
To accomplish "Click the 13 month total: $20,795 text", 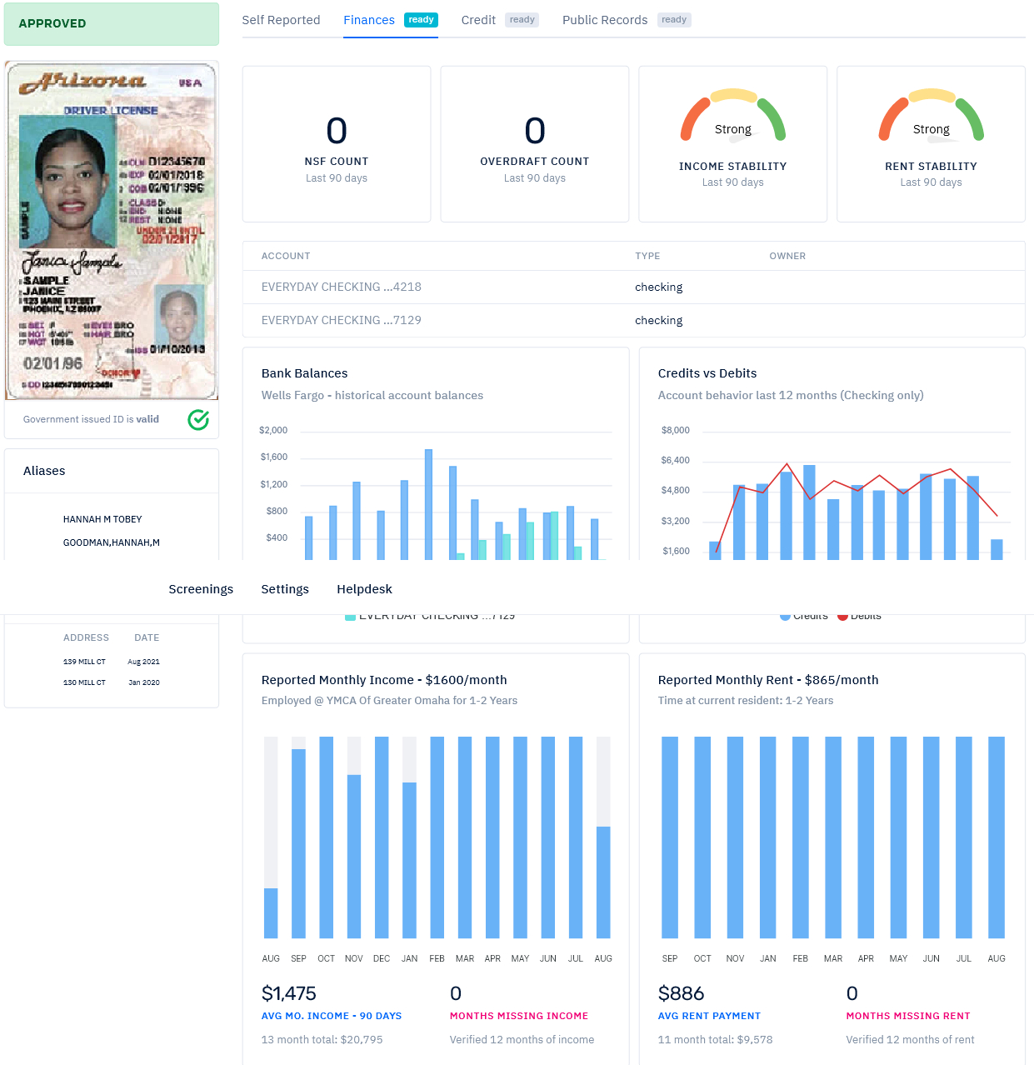I will click(322, 1040).
